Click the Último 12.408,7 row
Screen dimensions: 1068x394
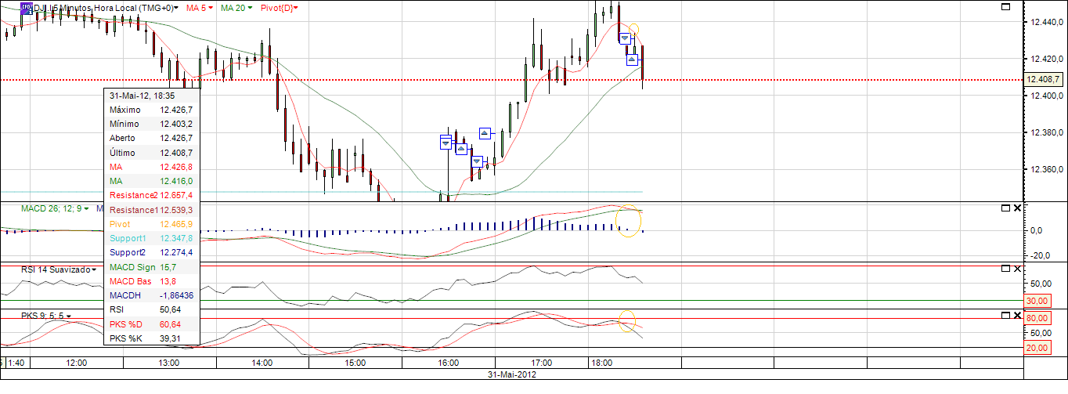click(152, 153)
